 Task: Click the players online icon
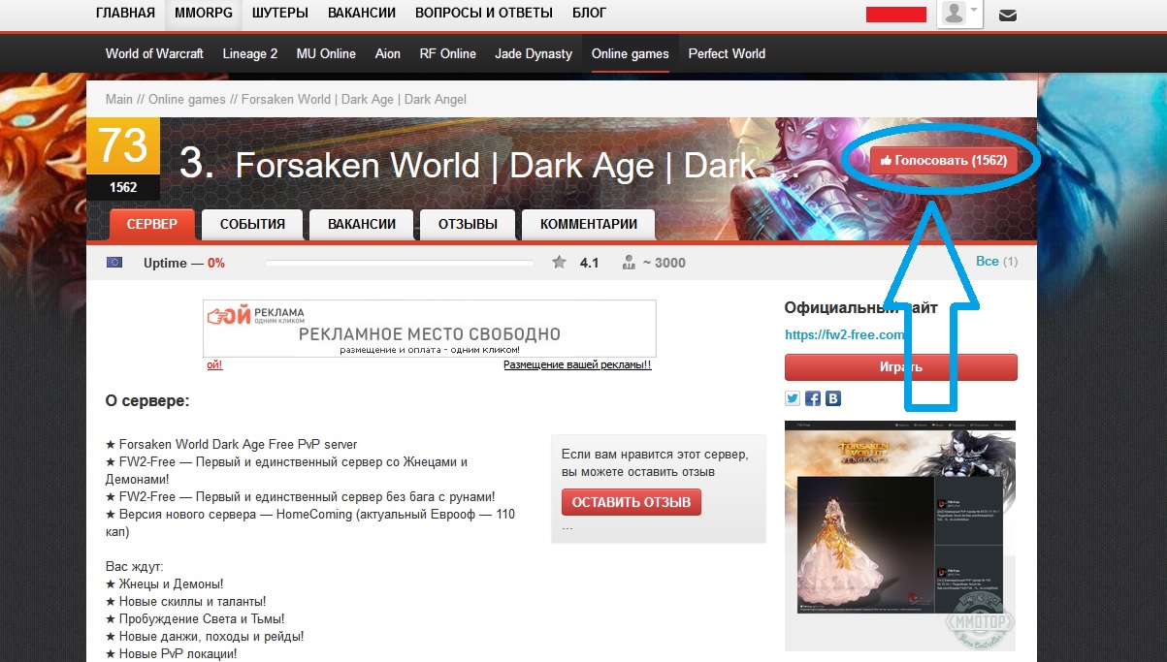pyautogui.click(x=629, y=262)
